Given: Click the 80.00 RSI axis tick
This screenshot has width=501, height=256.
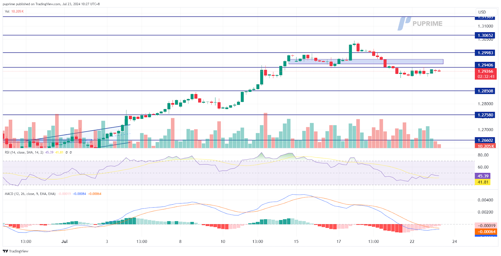Looking at the screenshot, I should [483, 155].
